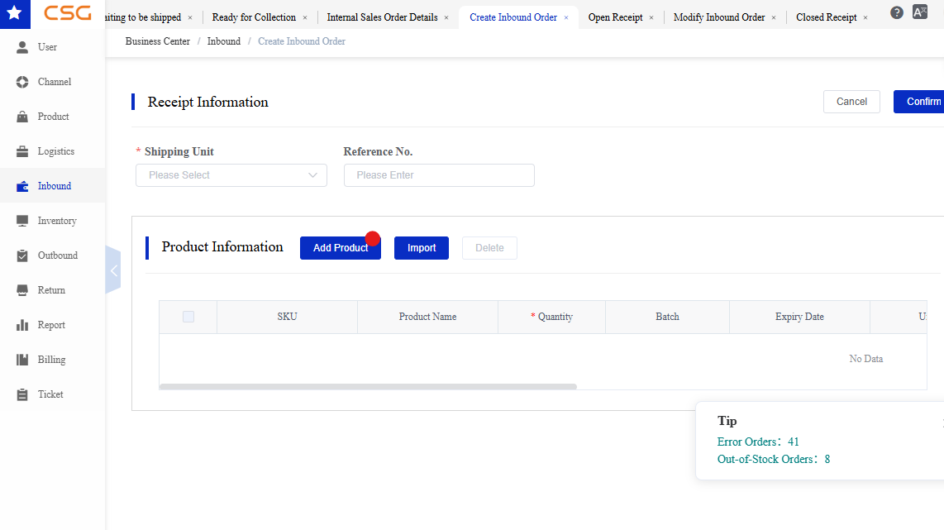Click the Batch column header
944x530 pixels.
point(667,317)
